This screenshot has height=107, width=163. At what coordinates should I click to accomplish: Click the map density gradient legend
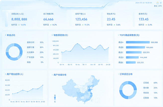pos(55,98)
